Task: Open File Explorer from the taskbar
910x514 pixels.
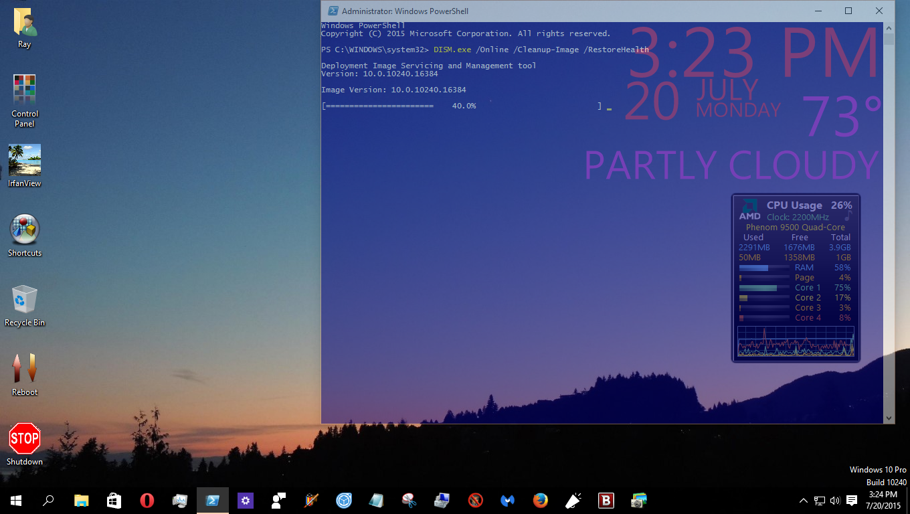Action: [81, 500]
